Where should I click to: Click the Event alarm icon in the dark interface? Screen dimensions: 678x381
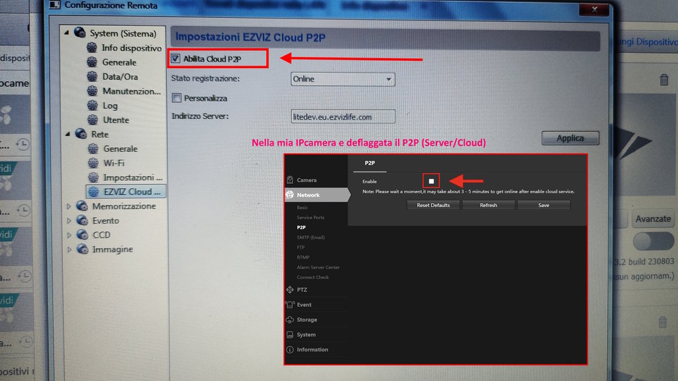[x=290, y=304]
